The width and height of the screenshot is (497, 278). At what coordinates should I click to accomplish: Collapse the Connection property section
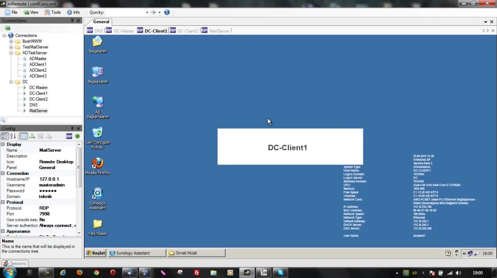pyautogui.click(x=3, y=173)
